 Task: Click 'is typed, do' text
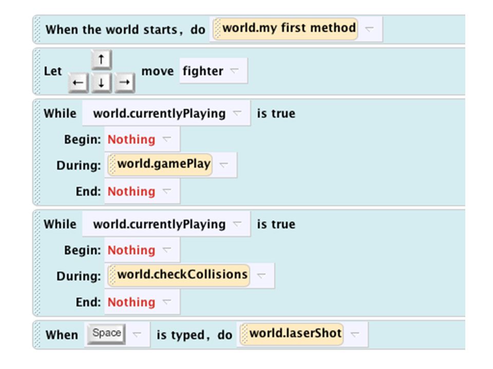pyautogui.click(x=194, y=335)
